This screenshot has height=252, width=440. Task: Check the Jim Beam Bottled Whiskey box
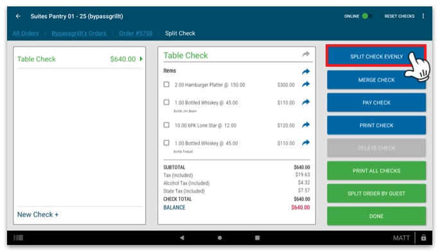coord(166,102)
